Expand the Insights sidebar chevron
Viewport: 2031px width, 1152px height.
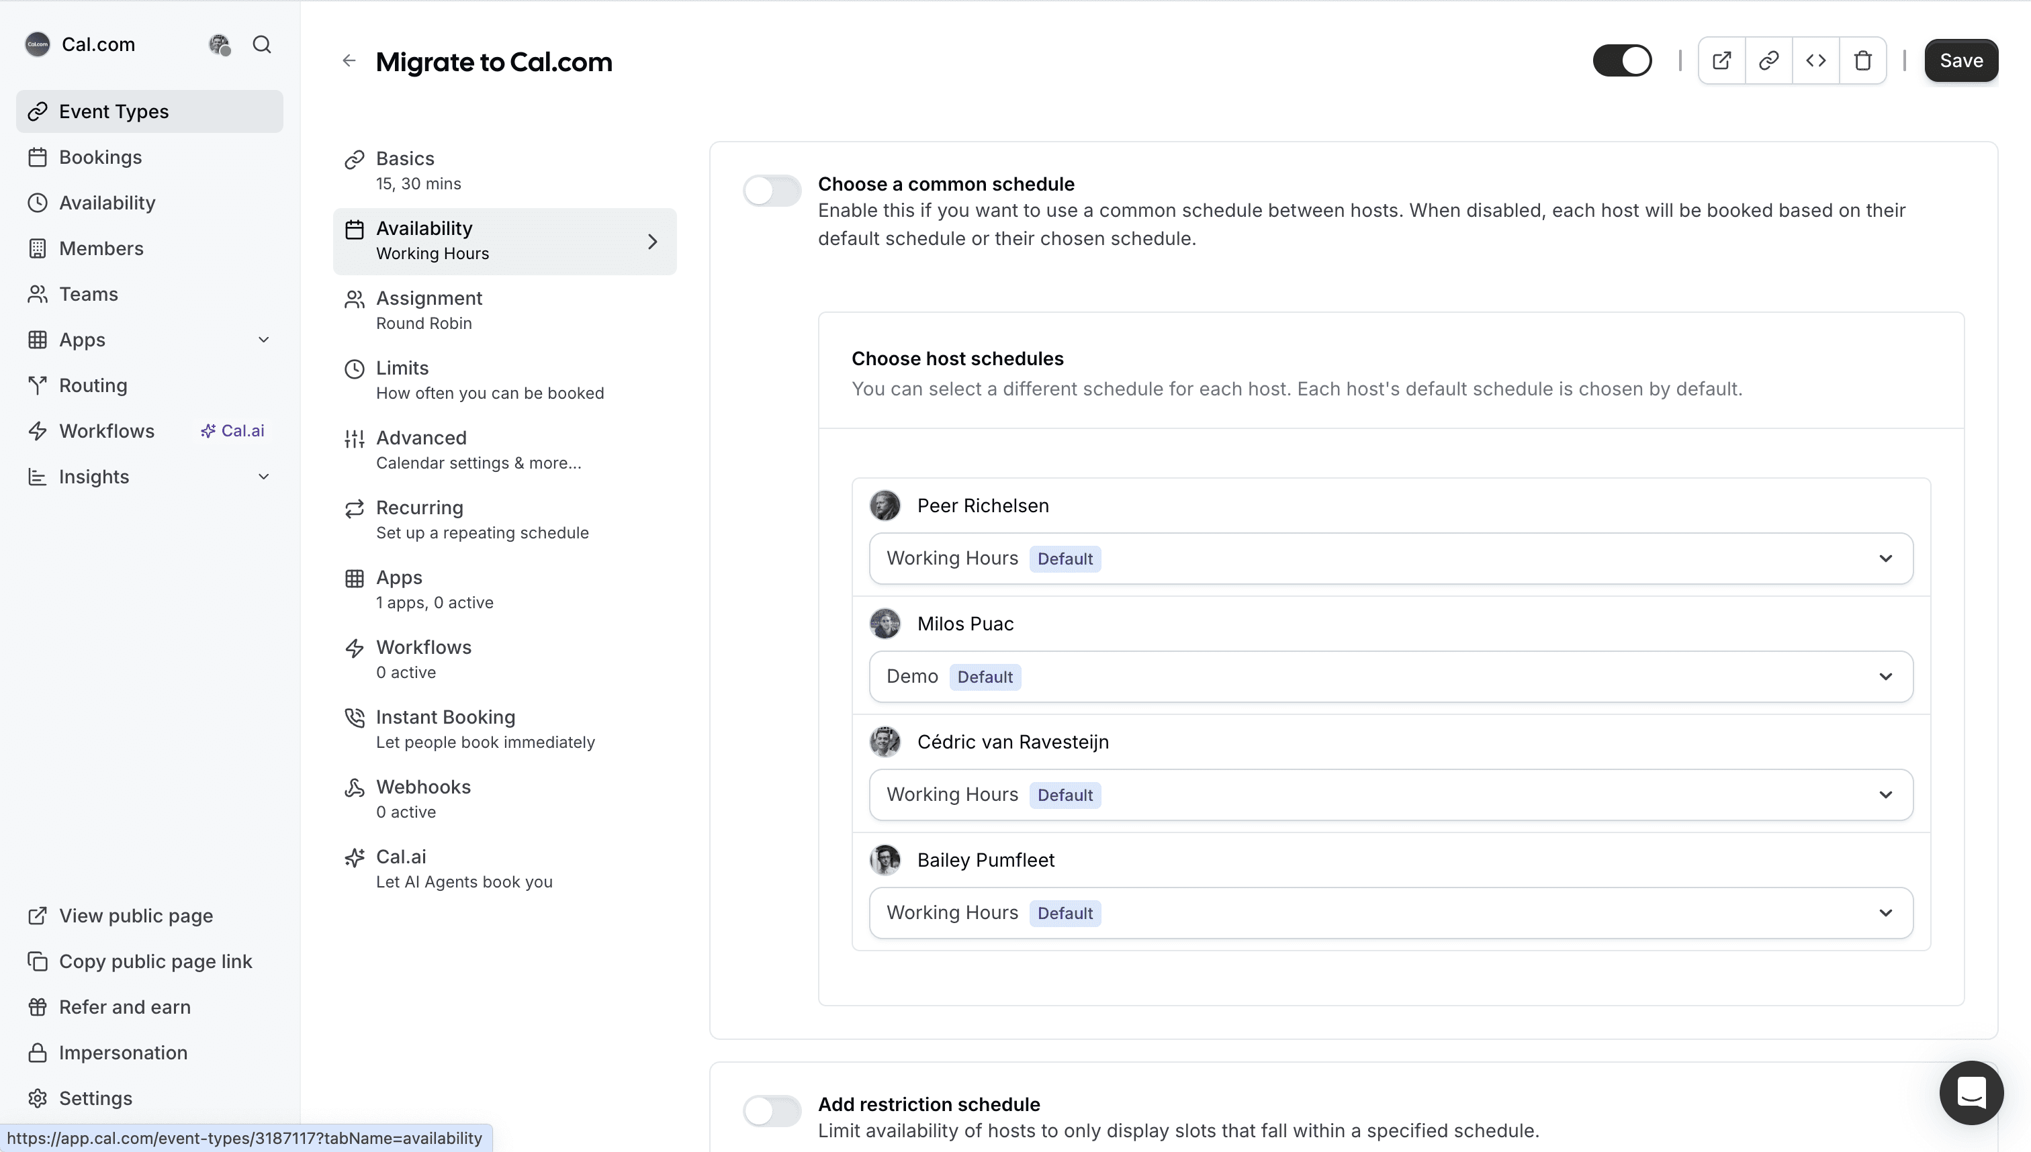[x=263, y=477]
